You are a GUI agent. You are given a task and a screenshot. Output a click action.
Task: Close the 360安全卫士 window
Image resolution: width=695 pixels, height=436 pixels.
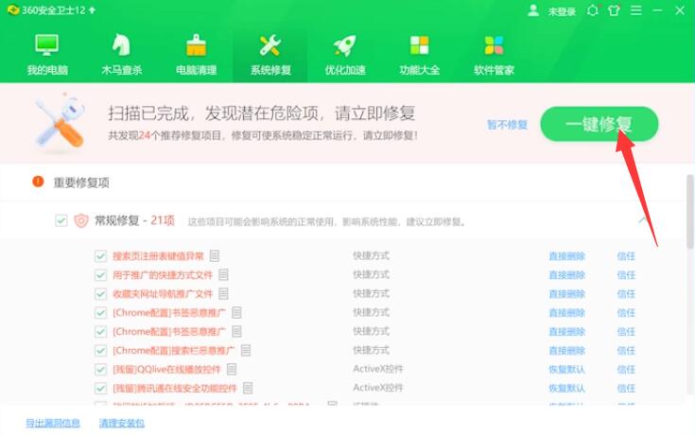click(680, 10)
